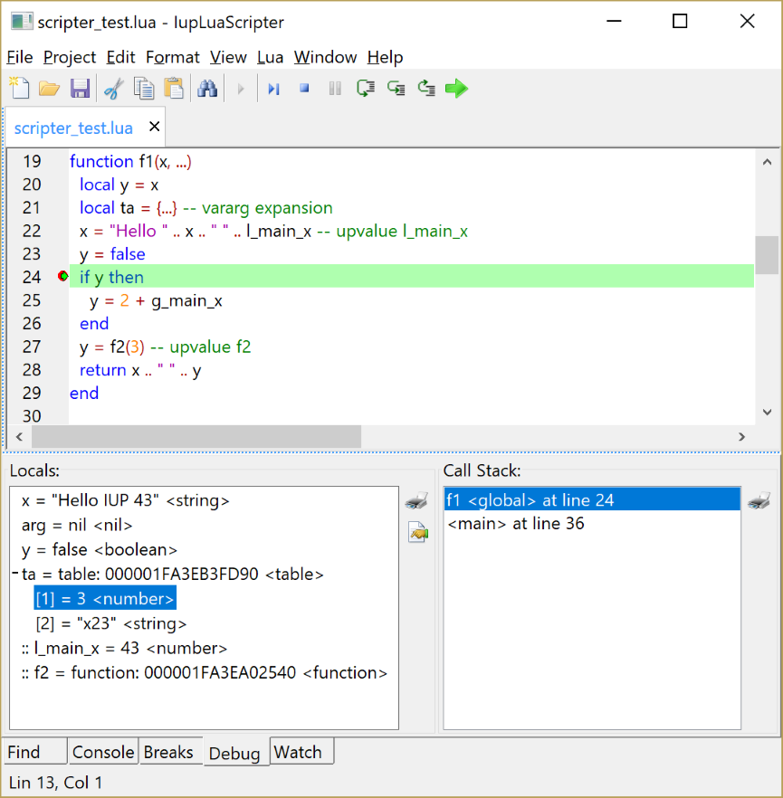Screen dimensions: 783x798
Task: Select '<main> at line 36' in Call Stack
Action: (516, 524)
